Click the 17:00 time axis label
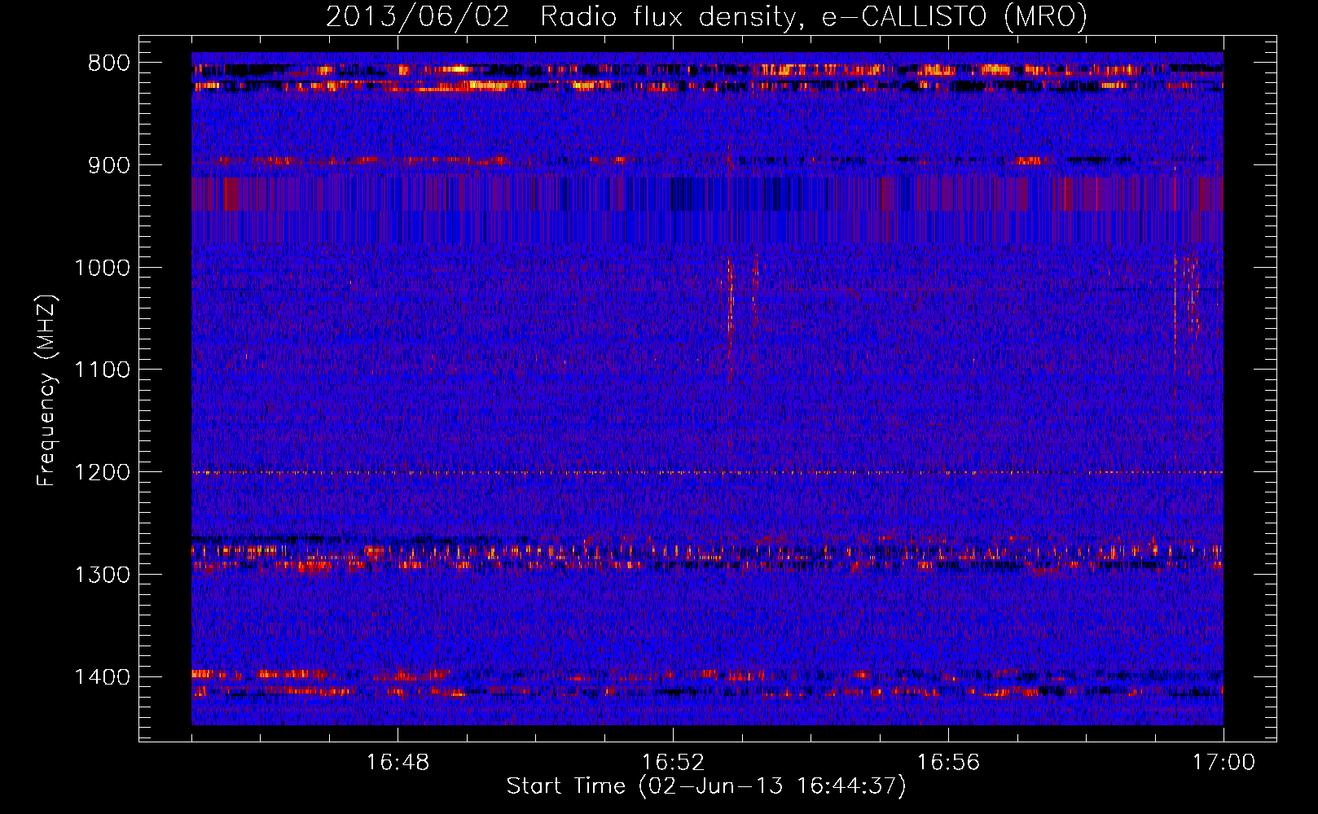 click(1224, 763)
